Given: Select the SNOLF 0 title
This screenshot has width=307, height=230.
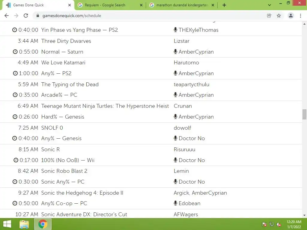Looking at the screenshot, I should click(52, 128).
